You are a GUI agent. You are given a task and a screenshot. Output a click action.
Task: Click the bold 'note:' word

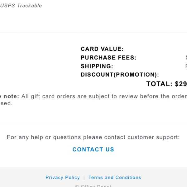11,96
